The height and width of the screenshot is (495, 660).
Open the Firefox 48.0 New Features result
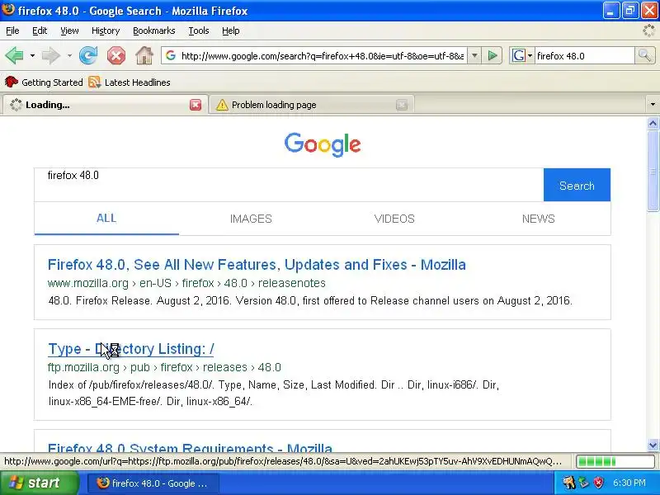[x=257, y=265]
